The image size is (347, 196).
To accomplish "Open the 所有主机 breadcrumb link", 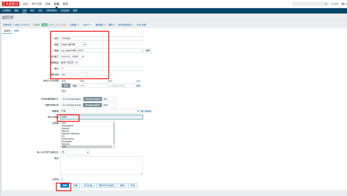I will pyautogui.click(x=8, y=25).
